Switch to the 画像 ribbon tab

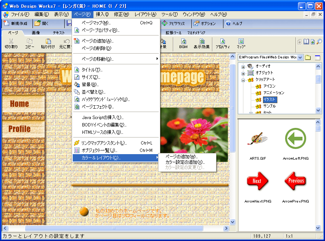click(x=36, y=33)
